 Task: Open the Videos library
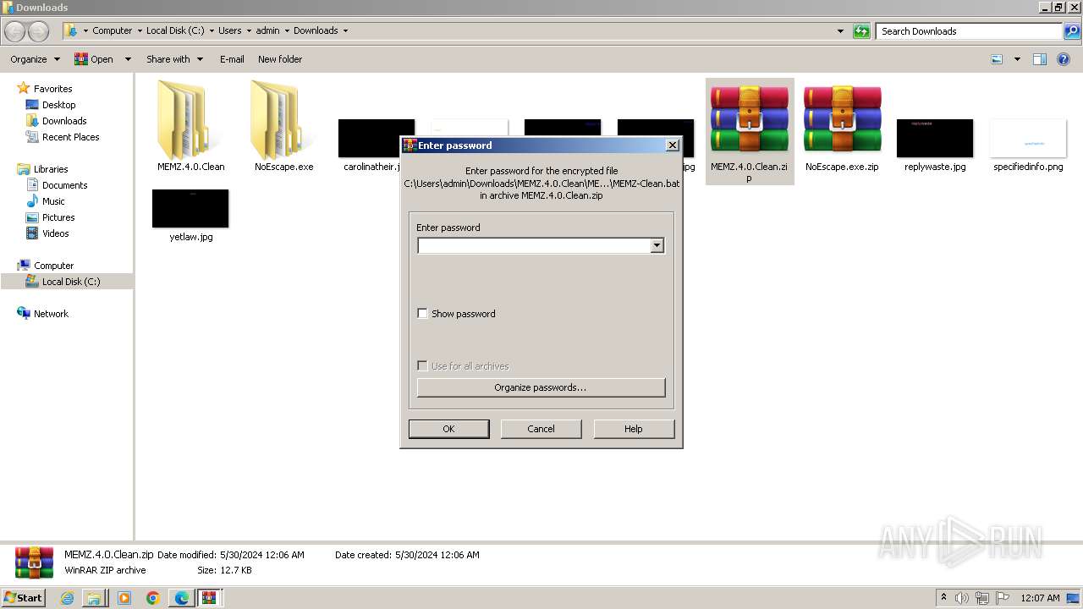pyautogui.click(x=56, y=233)
